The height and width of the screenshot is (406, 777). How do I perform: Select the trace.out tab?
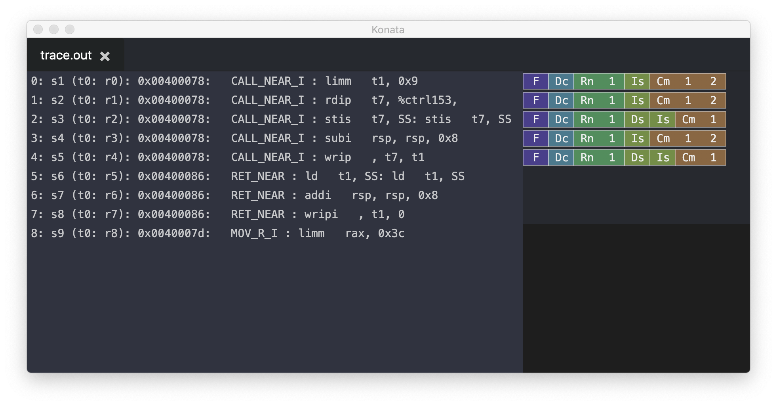pos(66,56)
